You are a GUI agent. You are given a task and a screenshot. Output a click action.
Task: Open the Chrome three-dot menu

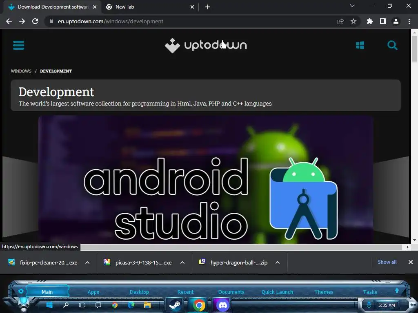tap(409, 21)
